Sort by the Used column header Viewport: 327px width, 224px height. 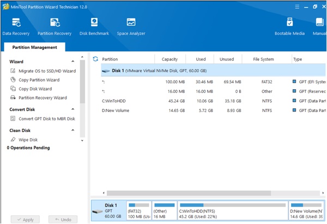201,59
